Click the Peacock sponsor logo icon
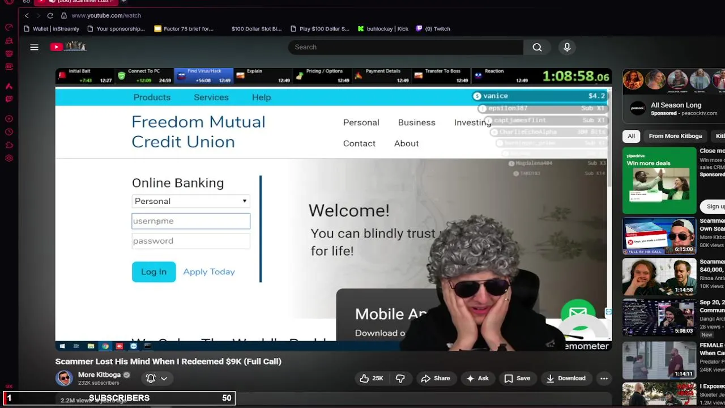The width and height of the screenshot is (725, 408). (638, 109)
